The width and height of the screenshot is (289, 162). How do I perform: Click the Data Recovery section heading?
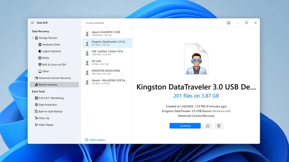click(x=40, y=31)
